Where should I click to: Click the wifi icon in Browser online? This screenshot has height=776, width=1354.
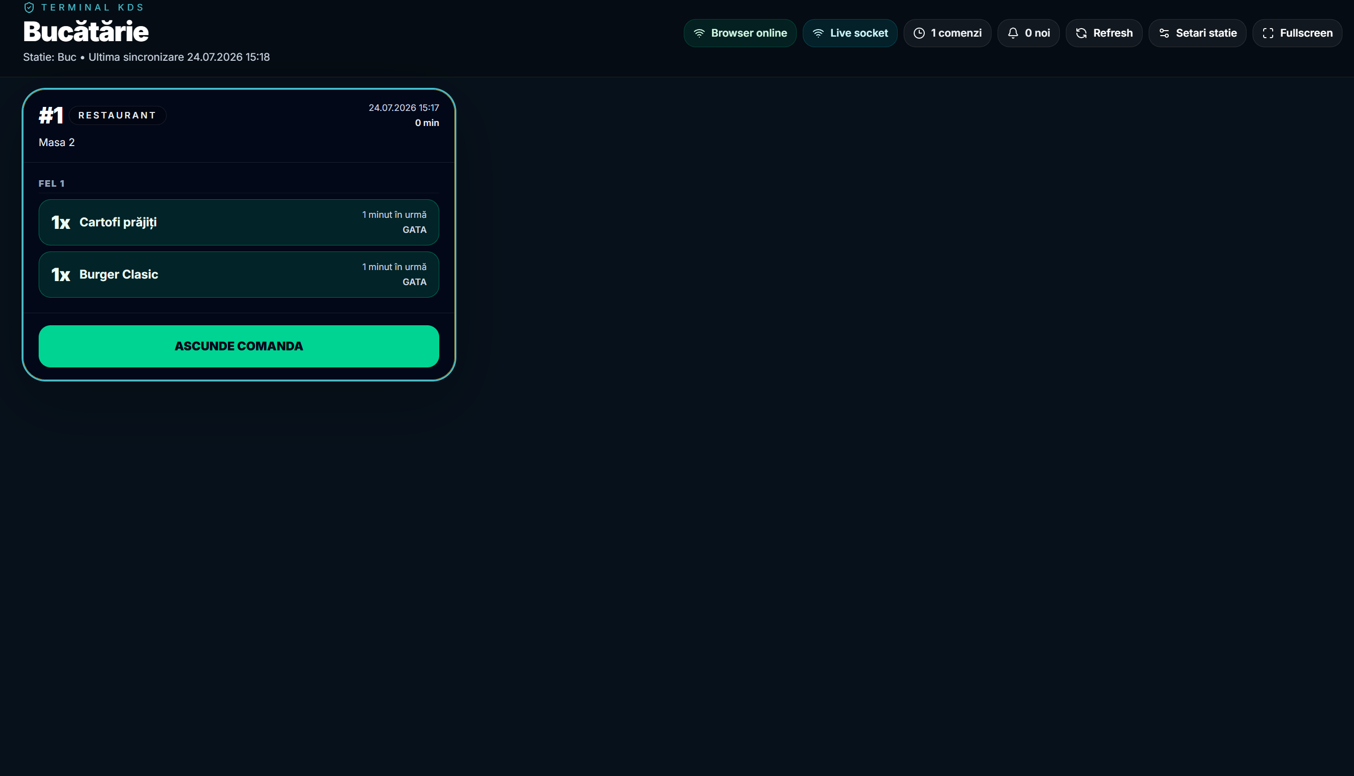[x=699, y=33]
